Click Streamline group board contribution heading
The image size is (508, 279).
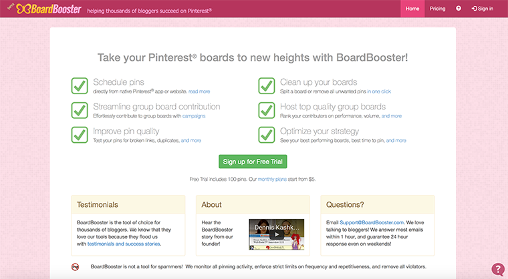156,107
